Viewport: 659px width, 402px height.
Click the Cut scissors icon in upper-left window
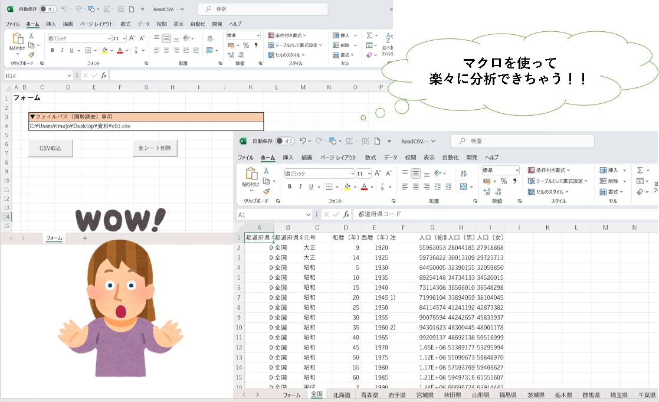click(x=31, y=36)
